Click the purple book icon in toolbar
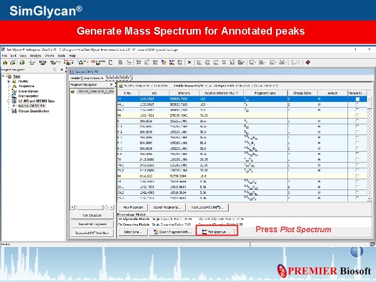The height and width of the screenshot is (282, 376). tap(308, 63)
